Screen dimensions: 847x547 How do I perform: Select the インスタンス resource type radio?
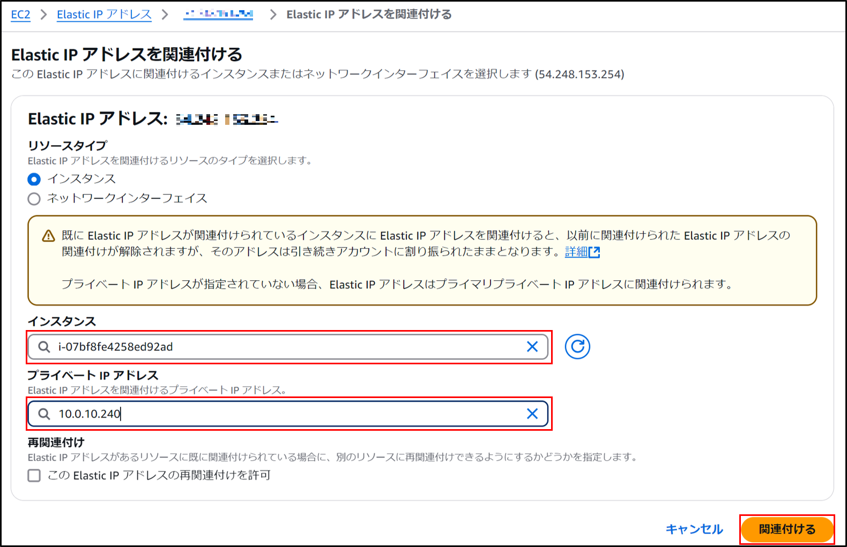(x=34, y=179)
